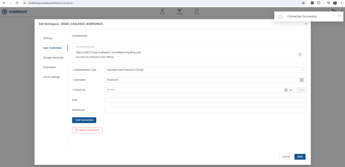345x167 pixels.
Task: Dismiss the Connection Successful notification
Action: (x=340, y=16)
